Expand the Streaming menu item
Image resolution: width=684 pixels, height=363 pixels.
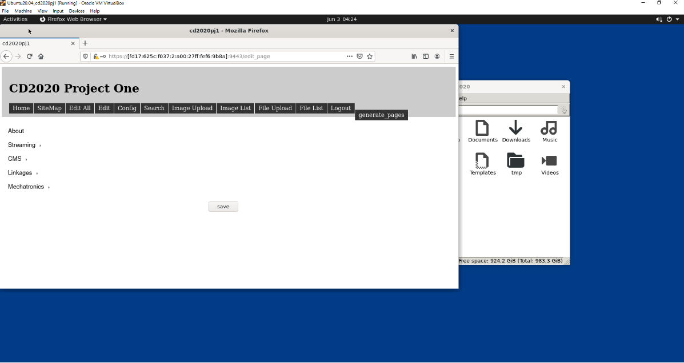pos(22,145)
